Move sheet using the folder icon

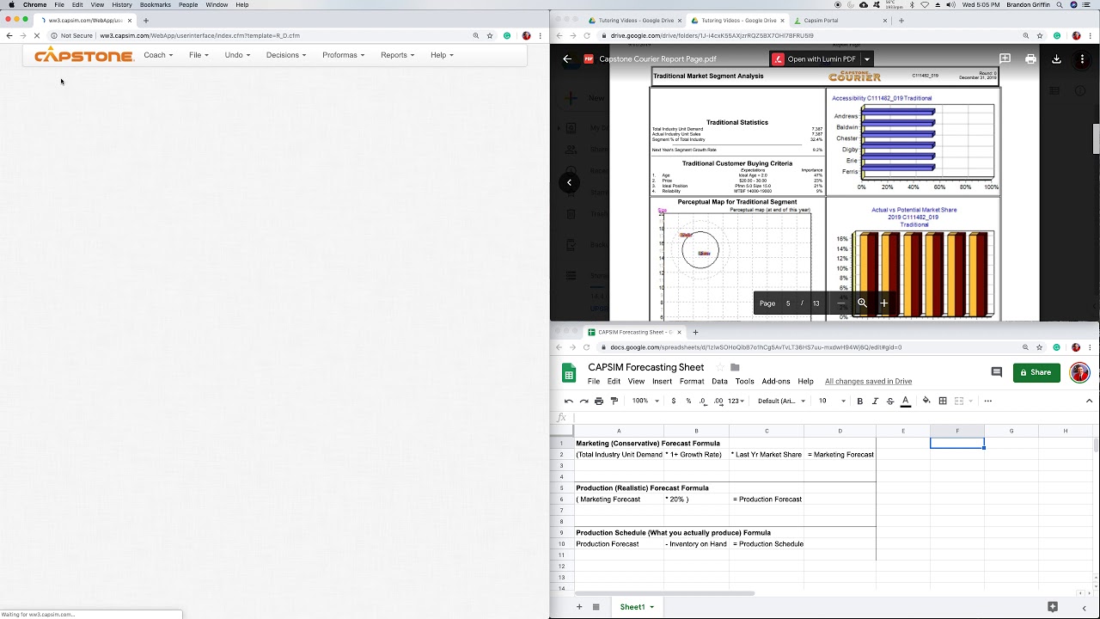click(x=735, y=368)
